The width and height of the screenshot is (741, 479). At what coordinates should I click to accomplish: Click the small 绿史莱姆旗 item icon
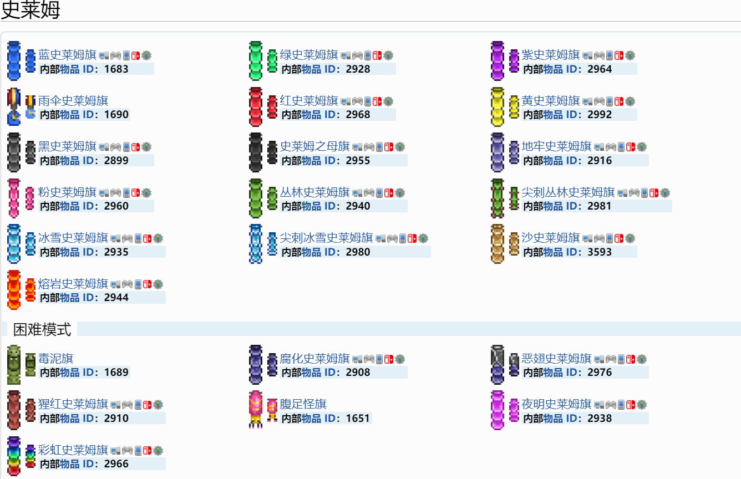pyautogui.click(x=272, y=61)
